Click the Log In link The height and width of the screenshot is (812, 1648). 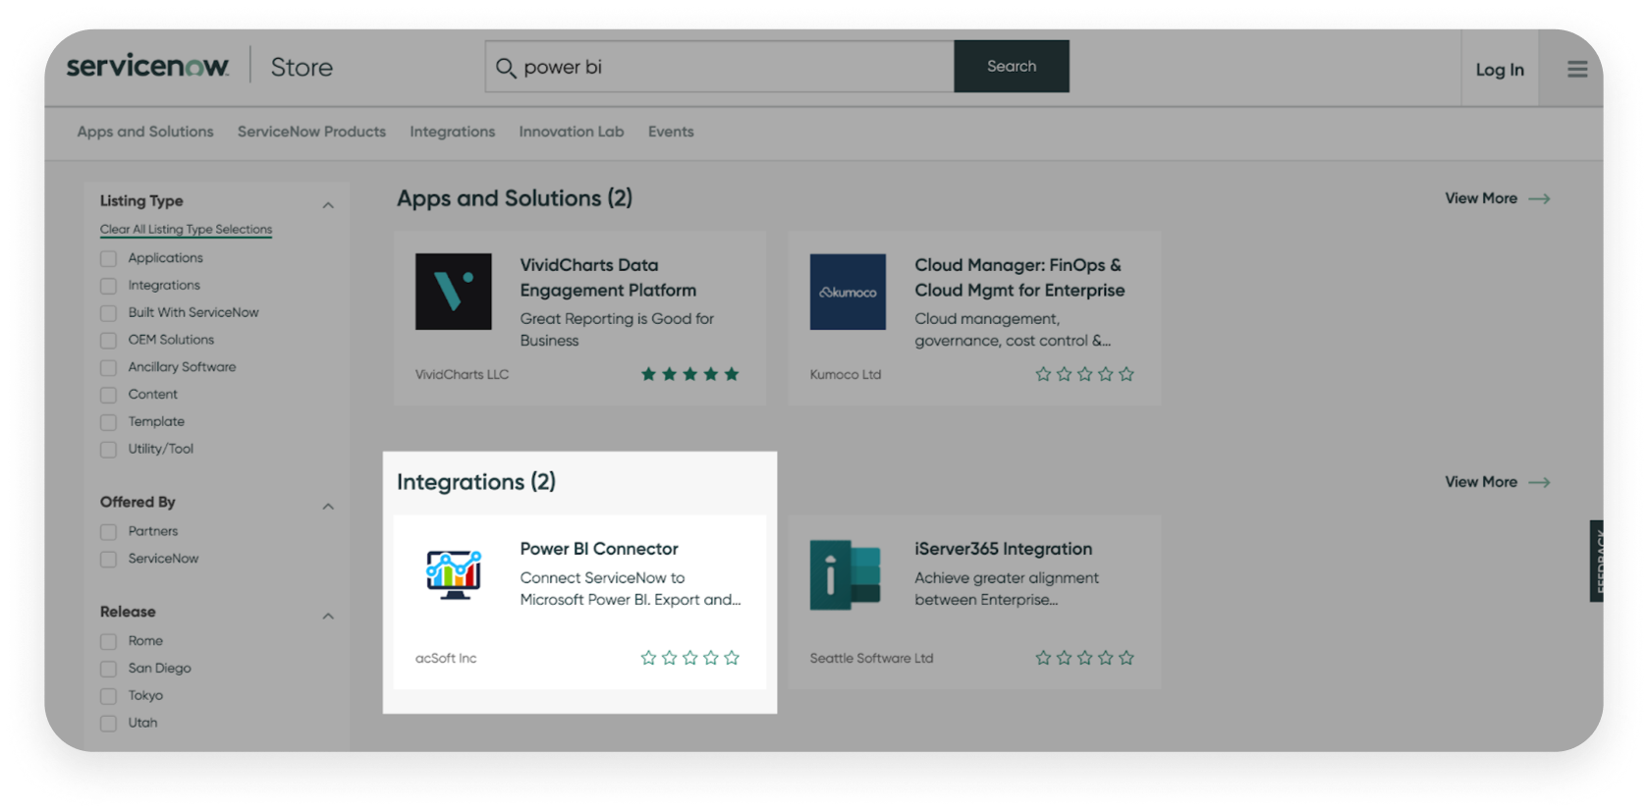(x=1500, y=70)
